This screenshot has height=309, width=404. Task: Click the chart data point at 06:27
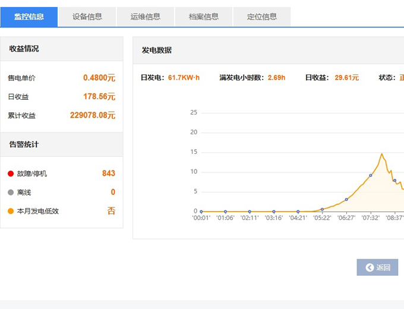(346, 200)
